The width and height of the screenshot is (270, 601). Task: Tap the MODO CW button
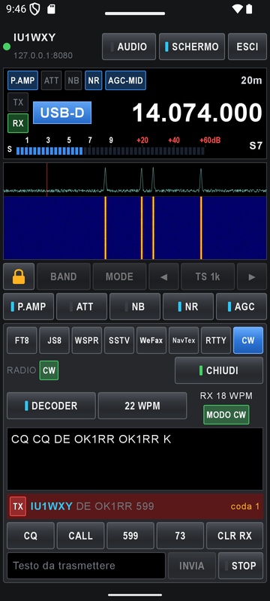click(226, 415)
